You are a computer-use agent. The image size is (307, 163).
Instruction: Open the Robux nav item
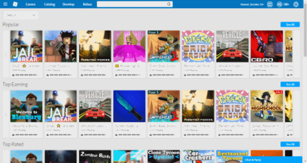click(87, 4)
